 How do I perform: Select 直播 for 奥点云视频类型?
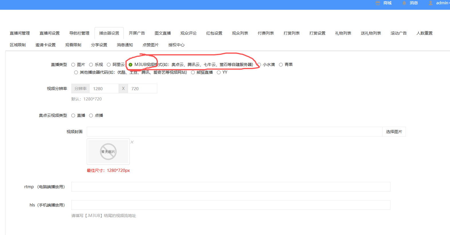coord(73,116)
